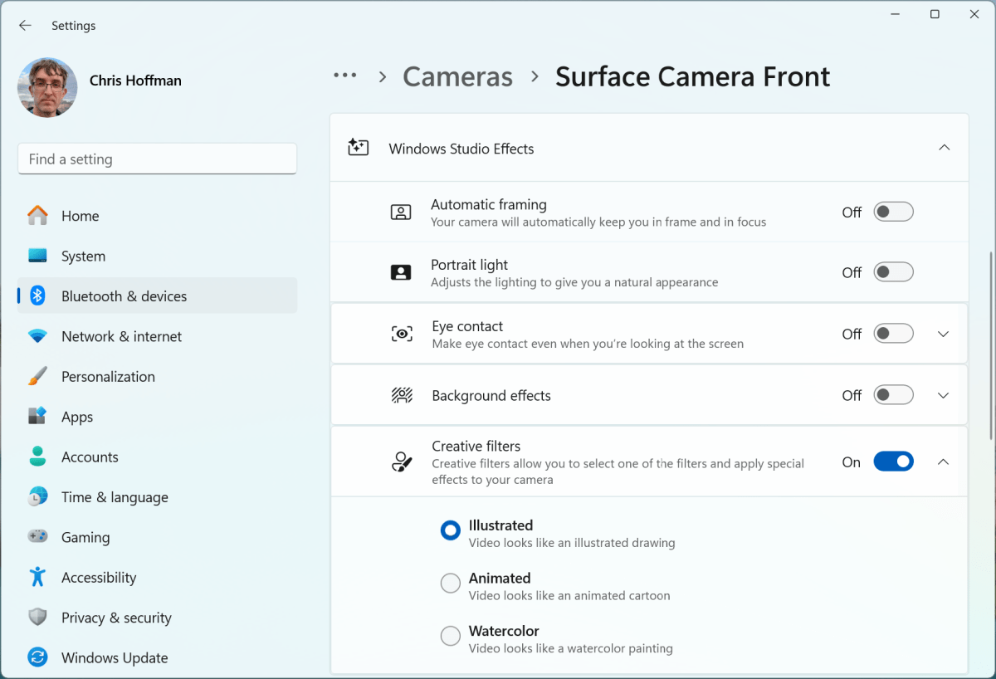Click the back arrow button
The width and height of the screenshot is (996, 679).
click(x=24, y=25)
